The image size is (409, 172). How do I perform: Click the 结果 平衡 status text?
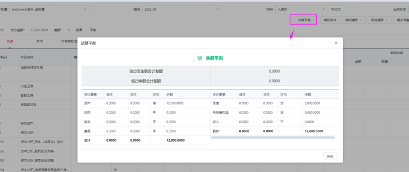coord(93,30)
